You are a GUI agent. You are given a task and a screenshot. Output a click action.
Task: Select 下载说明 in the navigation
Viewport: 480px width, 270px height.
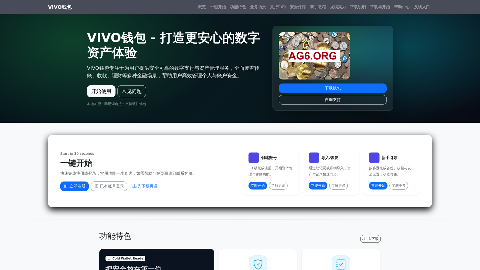click(x=358, y=7)
